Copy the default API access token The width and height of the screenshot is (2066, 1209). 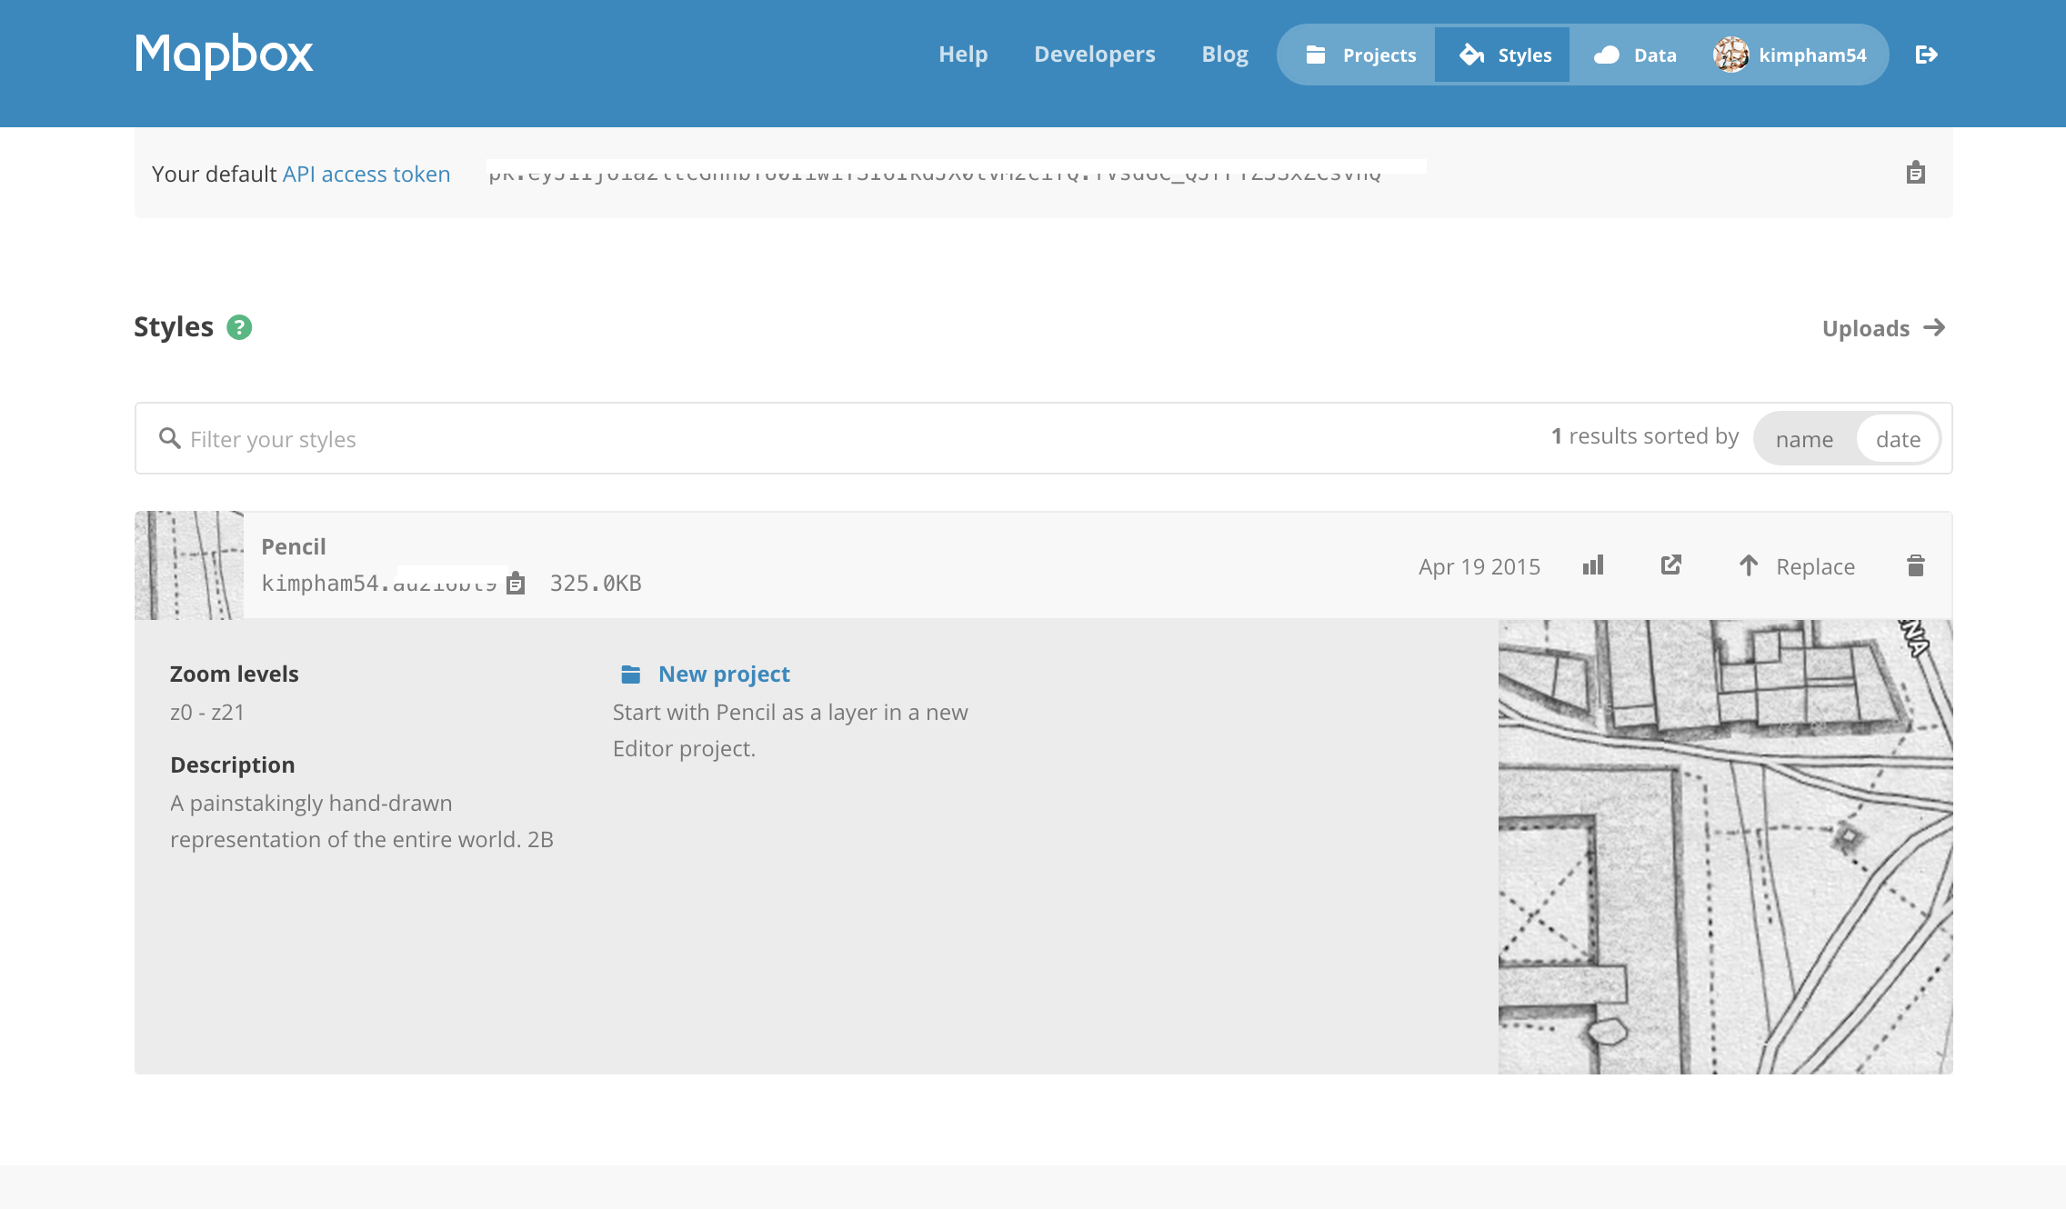(x=1913, y=172)
